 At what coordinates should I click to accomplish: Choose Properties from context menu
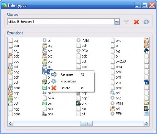[68, 81]
